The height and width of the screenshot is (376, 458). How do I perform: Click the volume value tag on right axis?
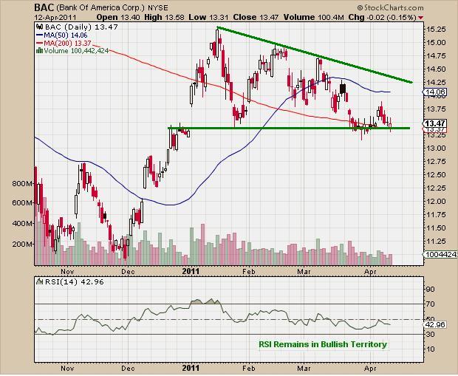click(x=440, y=254)
